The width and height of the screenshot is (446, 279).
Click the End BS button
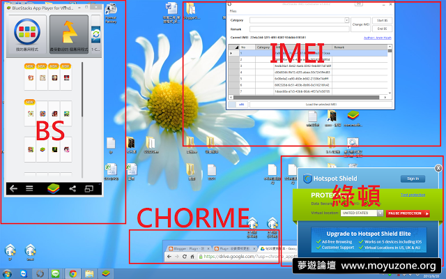(382, 29)
